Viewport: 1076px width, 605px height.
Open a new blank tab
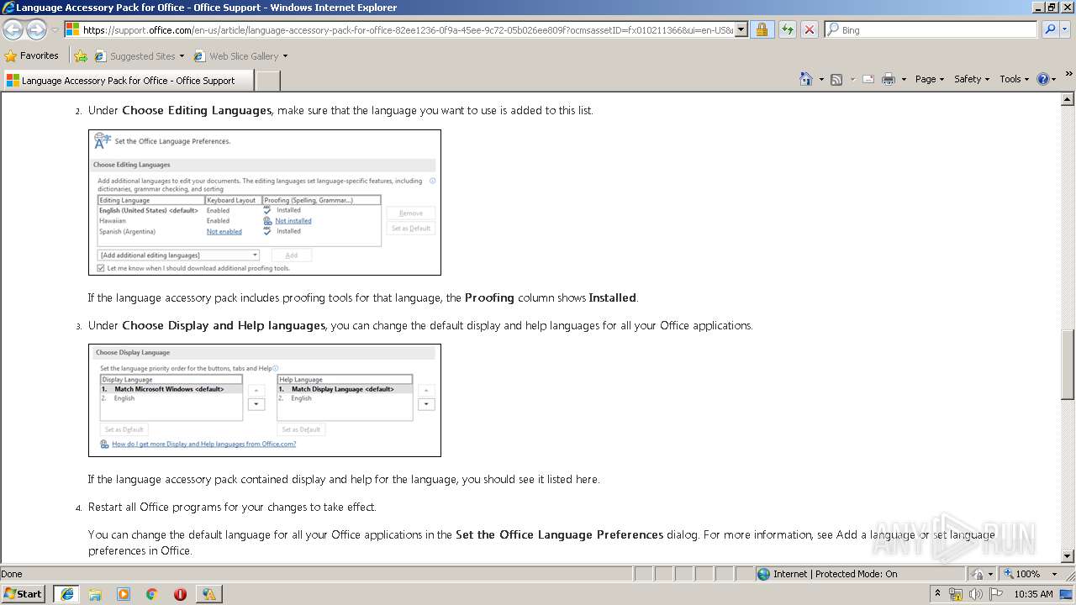(x=267, y=81)
